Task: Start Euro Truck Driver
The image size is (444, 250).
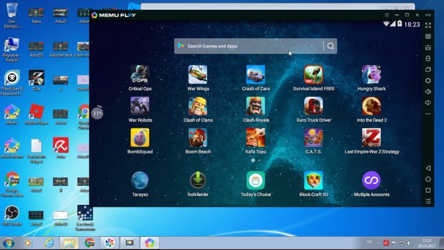Action: point(313,106)
